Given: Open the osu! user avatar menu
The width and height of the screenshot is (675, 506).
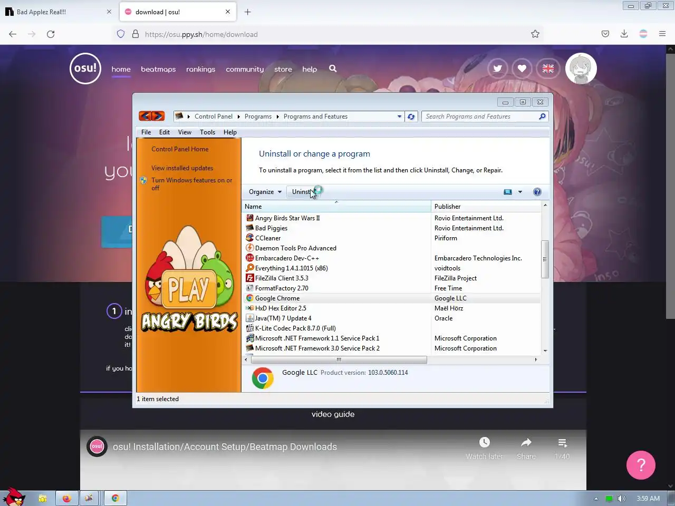Looking at the screenshot, I should tap(581, 69).
